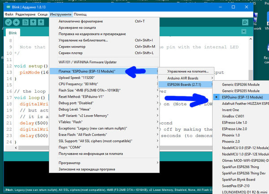Click the Save sketch down-arrow icon
The width and height of the screenshot is (269, 194).
click(x=41, y=22)
